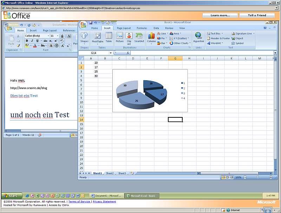281x213 pixels.
Task: Open the Calibri font name dropdown in Word
Action: pos(48,36)
